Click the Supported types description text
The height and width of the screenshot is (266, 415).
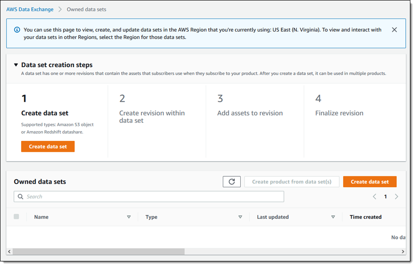click(x=58, y=128)
